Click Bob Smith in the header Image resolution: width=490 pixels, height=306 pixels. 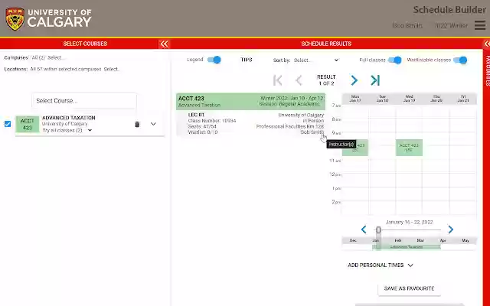point(407,25)
